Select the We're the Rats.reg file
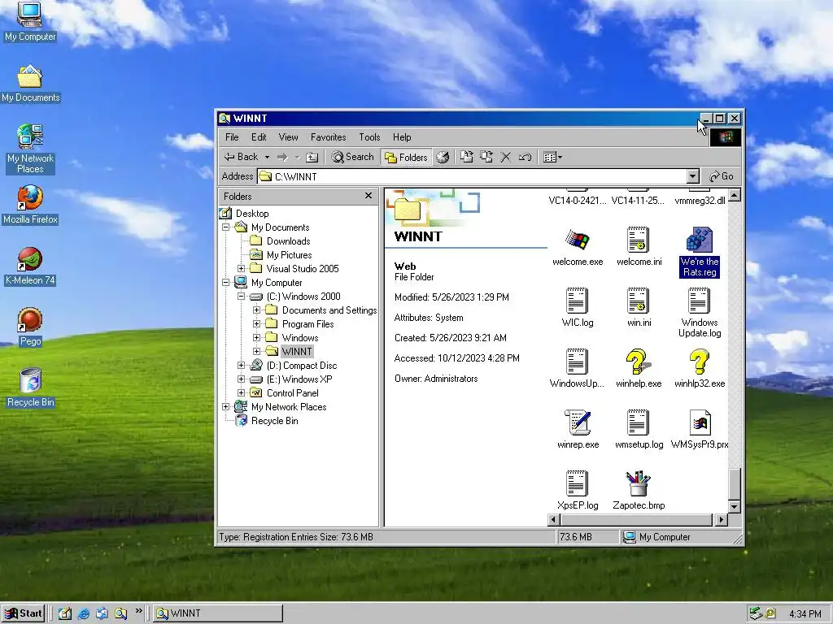 (x=699, y=252)
